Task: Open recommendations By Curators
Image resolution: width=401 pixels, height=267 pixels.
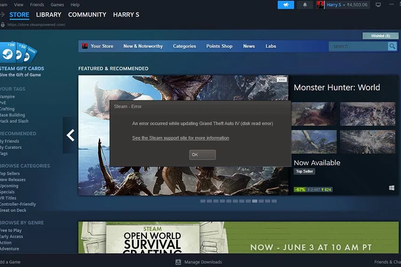Action: click(11, 147)
